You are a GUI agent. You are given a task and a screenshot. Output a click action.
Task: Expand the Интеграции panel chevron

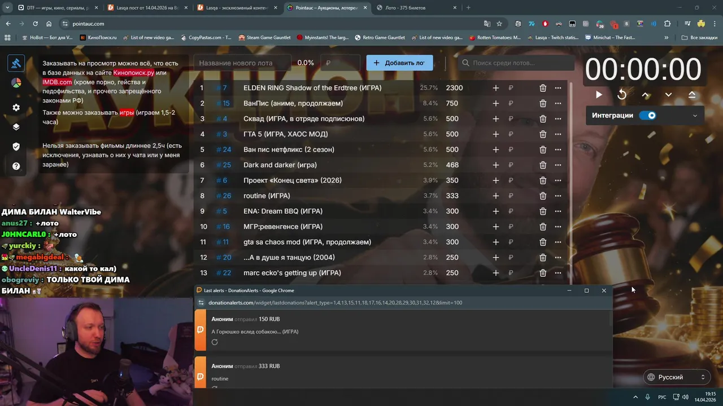tap(695, 116)
